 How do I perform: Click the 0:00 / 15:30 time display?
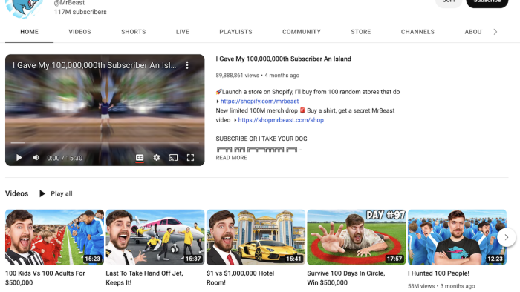pos(65,158)
